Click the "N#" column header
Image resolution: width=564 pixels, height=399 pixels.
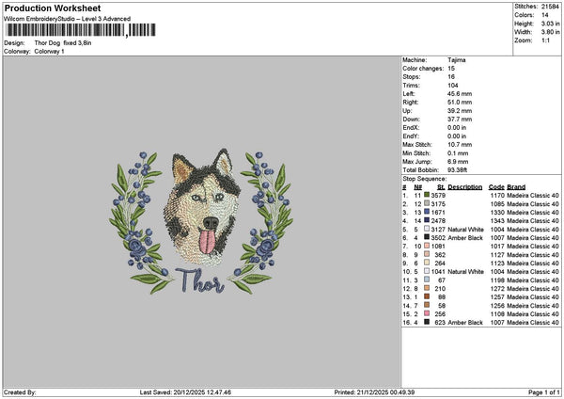tap(417, 187)
